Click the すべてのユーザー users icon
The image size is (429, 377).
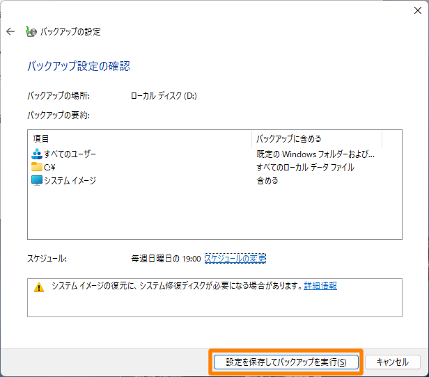37,154
